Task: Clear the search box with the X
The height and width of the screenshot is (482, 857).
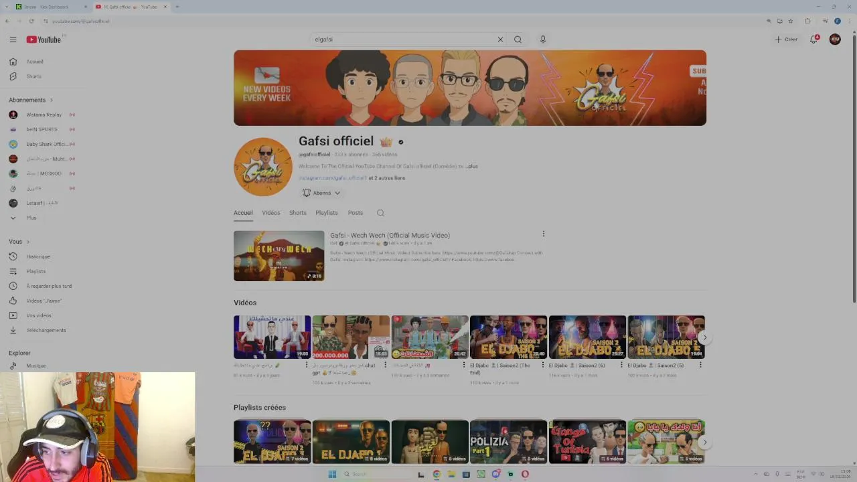Action: [x=500, y=39]
